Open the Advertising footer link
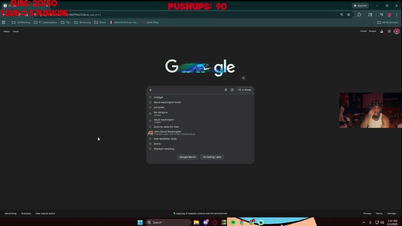Image resolution: width=402 pixels, height=226 pixels. (x=10, y=213)
